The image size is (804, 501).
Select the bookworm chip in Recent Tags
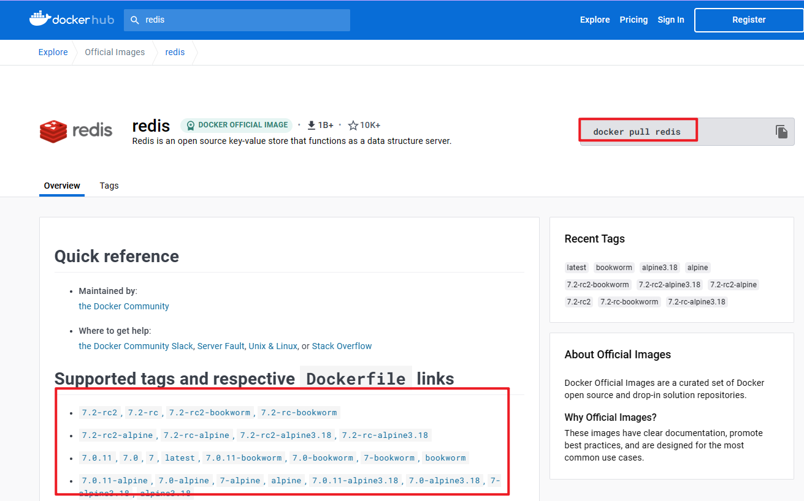click(614, 268)
